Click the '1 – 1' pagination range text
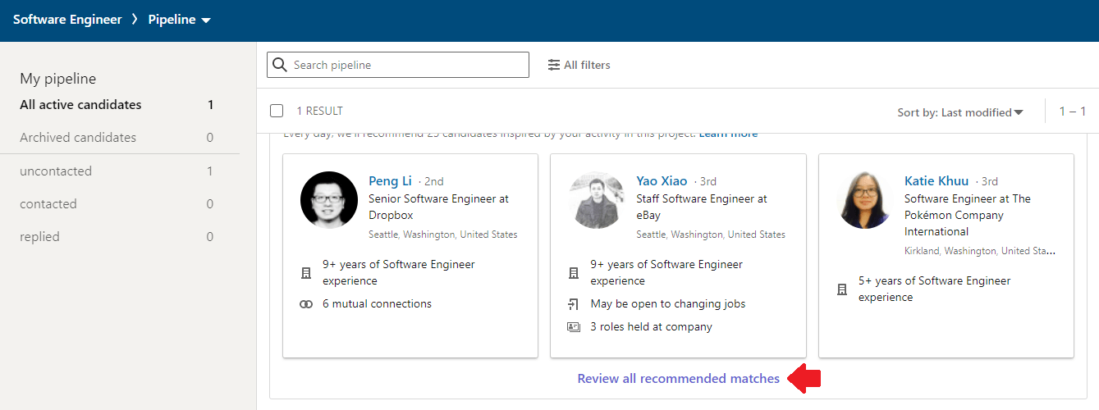The height and width of the screenshot is (410, 1099). pyautogui.click(x=1073, y=112)
